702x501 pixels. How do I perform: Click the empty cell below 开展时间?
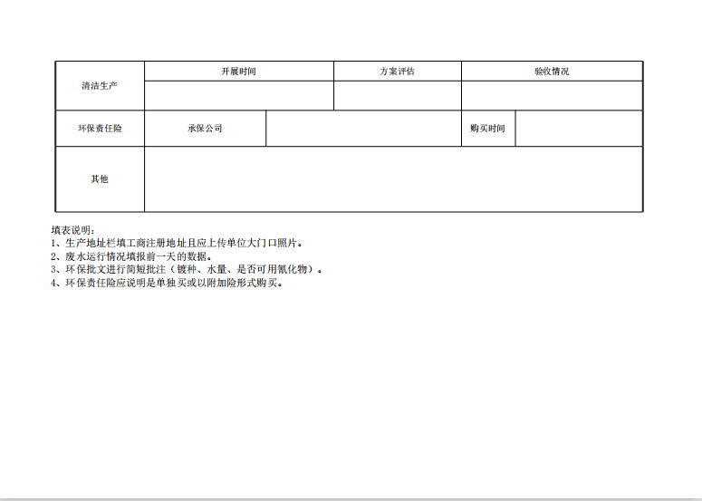(x=239, y=96)
